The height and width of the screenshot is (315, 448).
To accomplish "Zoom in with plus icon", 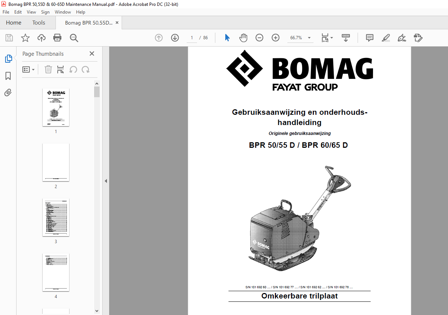I will pos(276,38).
